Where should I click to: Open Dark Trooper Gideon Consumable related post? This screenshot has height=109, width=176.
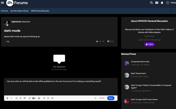tap(151, 86)
